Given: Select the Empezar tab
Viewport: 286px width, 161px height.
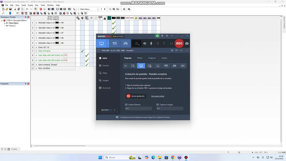Looking at the screenshot, I should (x=128, y=58).
